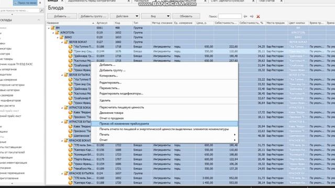
Task: Click the folder icon of ВИНО group
Action: [62, 37]
